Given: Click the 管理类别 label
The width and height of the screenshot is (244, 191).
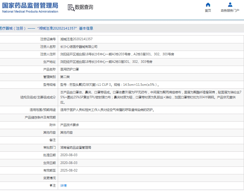Looking at the screenshot, I should [49, 77].
